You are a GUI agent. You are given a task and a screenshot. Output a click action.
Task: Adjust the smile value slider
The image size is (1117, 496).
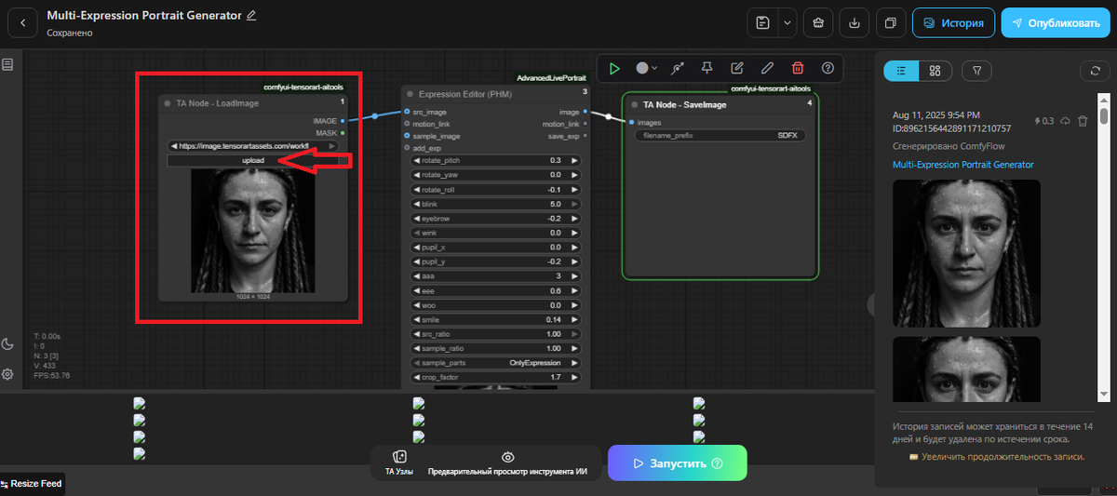pos(496,319)
